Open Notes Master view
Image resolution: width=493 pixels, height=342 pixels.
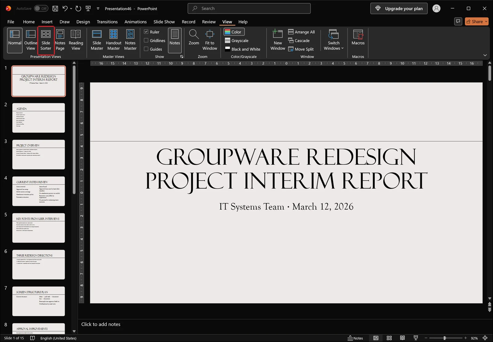[x=130, y=40]
